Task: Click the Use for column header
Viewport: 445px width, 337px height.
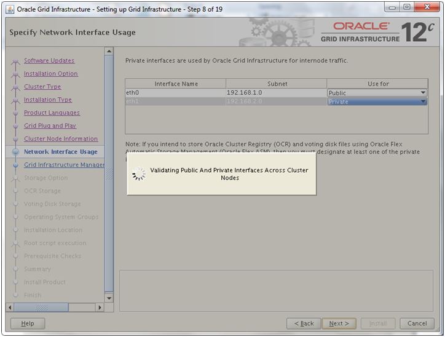Action: coord(378,84)
